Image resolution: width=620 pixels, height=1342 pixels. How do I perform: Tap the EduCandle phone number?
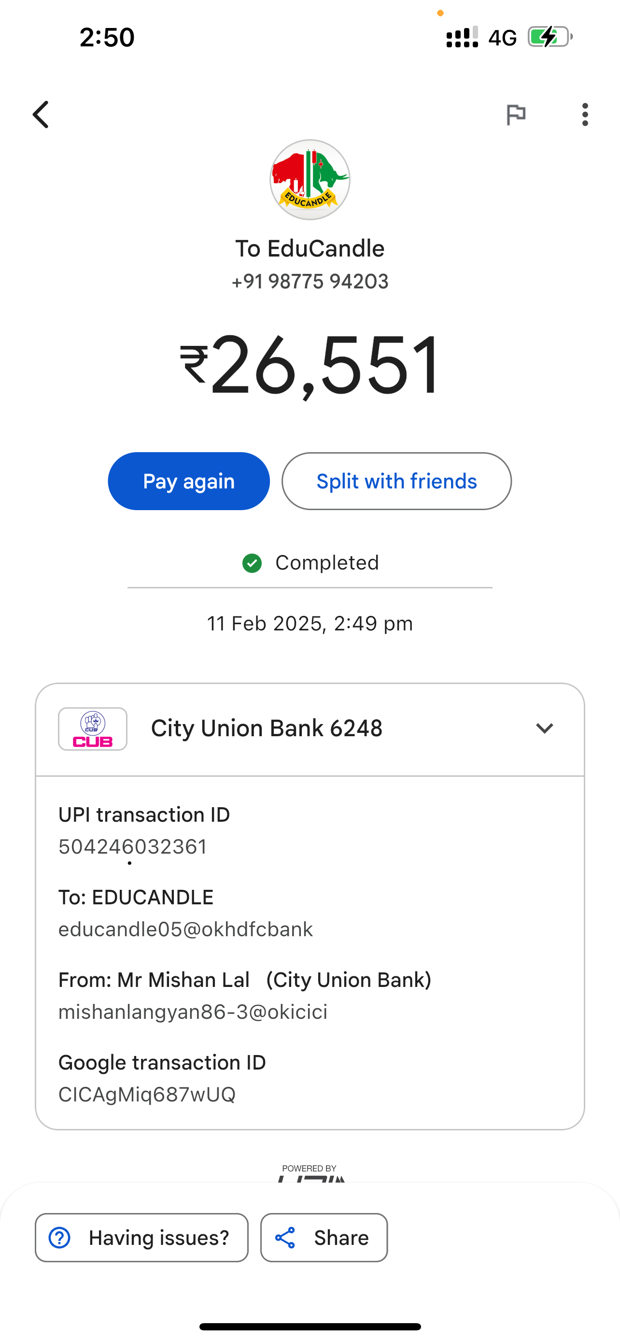(310, 282)
